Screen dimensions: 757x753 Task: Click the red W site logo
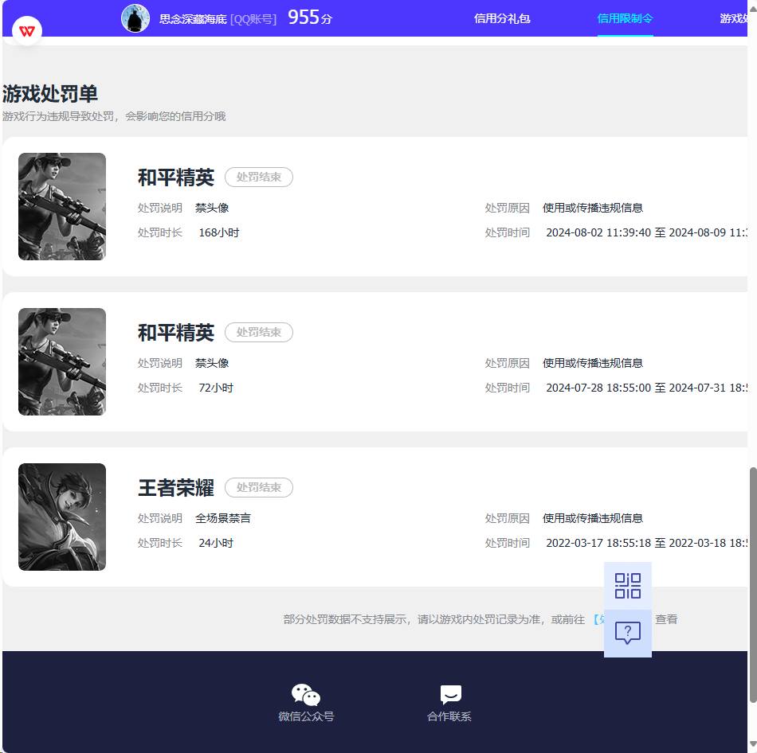[27, 29]
